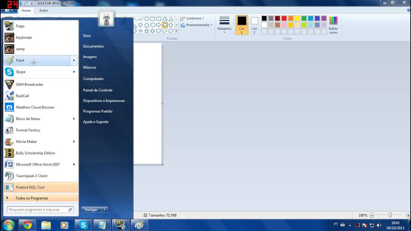
Task: Select the Five-point star shape
Action: pyautogui.click(x=146, y=31)
